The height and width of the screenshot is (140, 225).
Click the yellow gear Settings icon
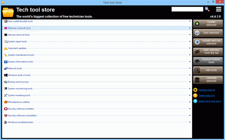[195, 90]
